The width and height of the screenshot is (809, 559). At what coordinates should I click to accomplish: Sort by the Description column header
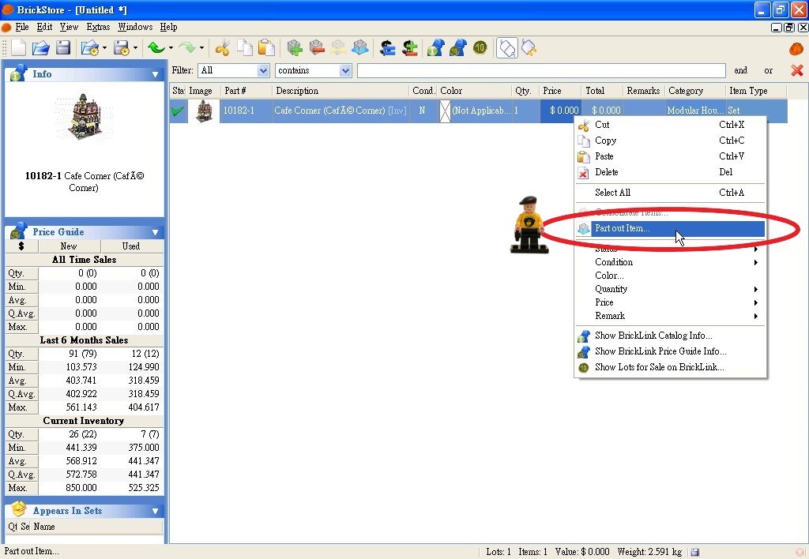341,91
